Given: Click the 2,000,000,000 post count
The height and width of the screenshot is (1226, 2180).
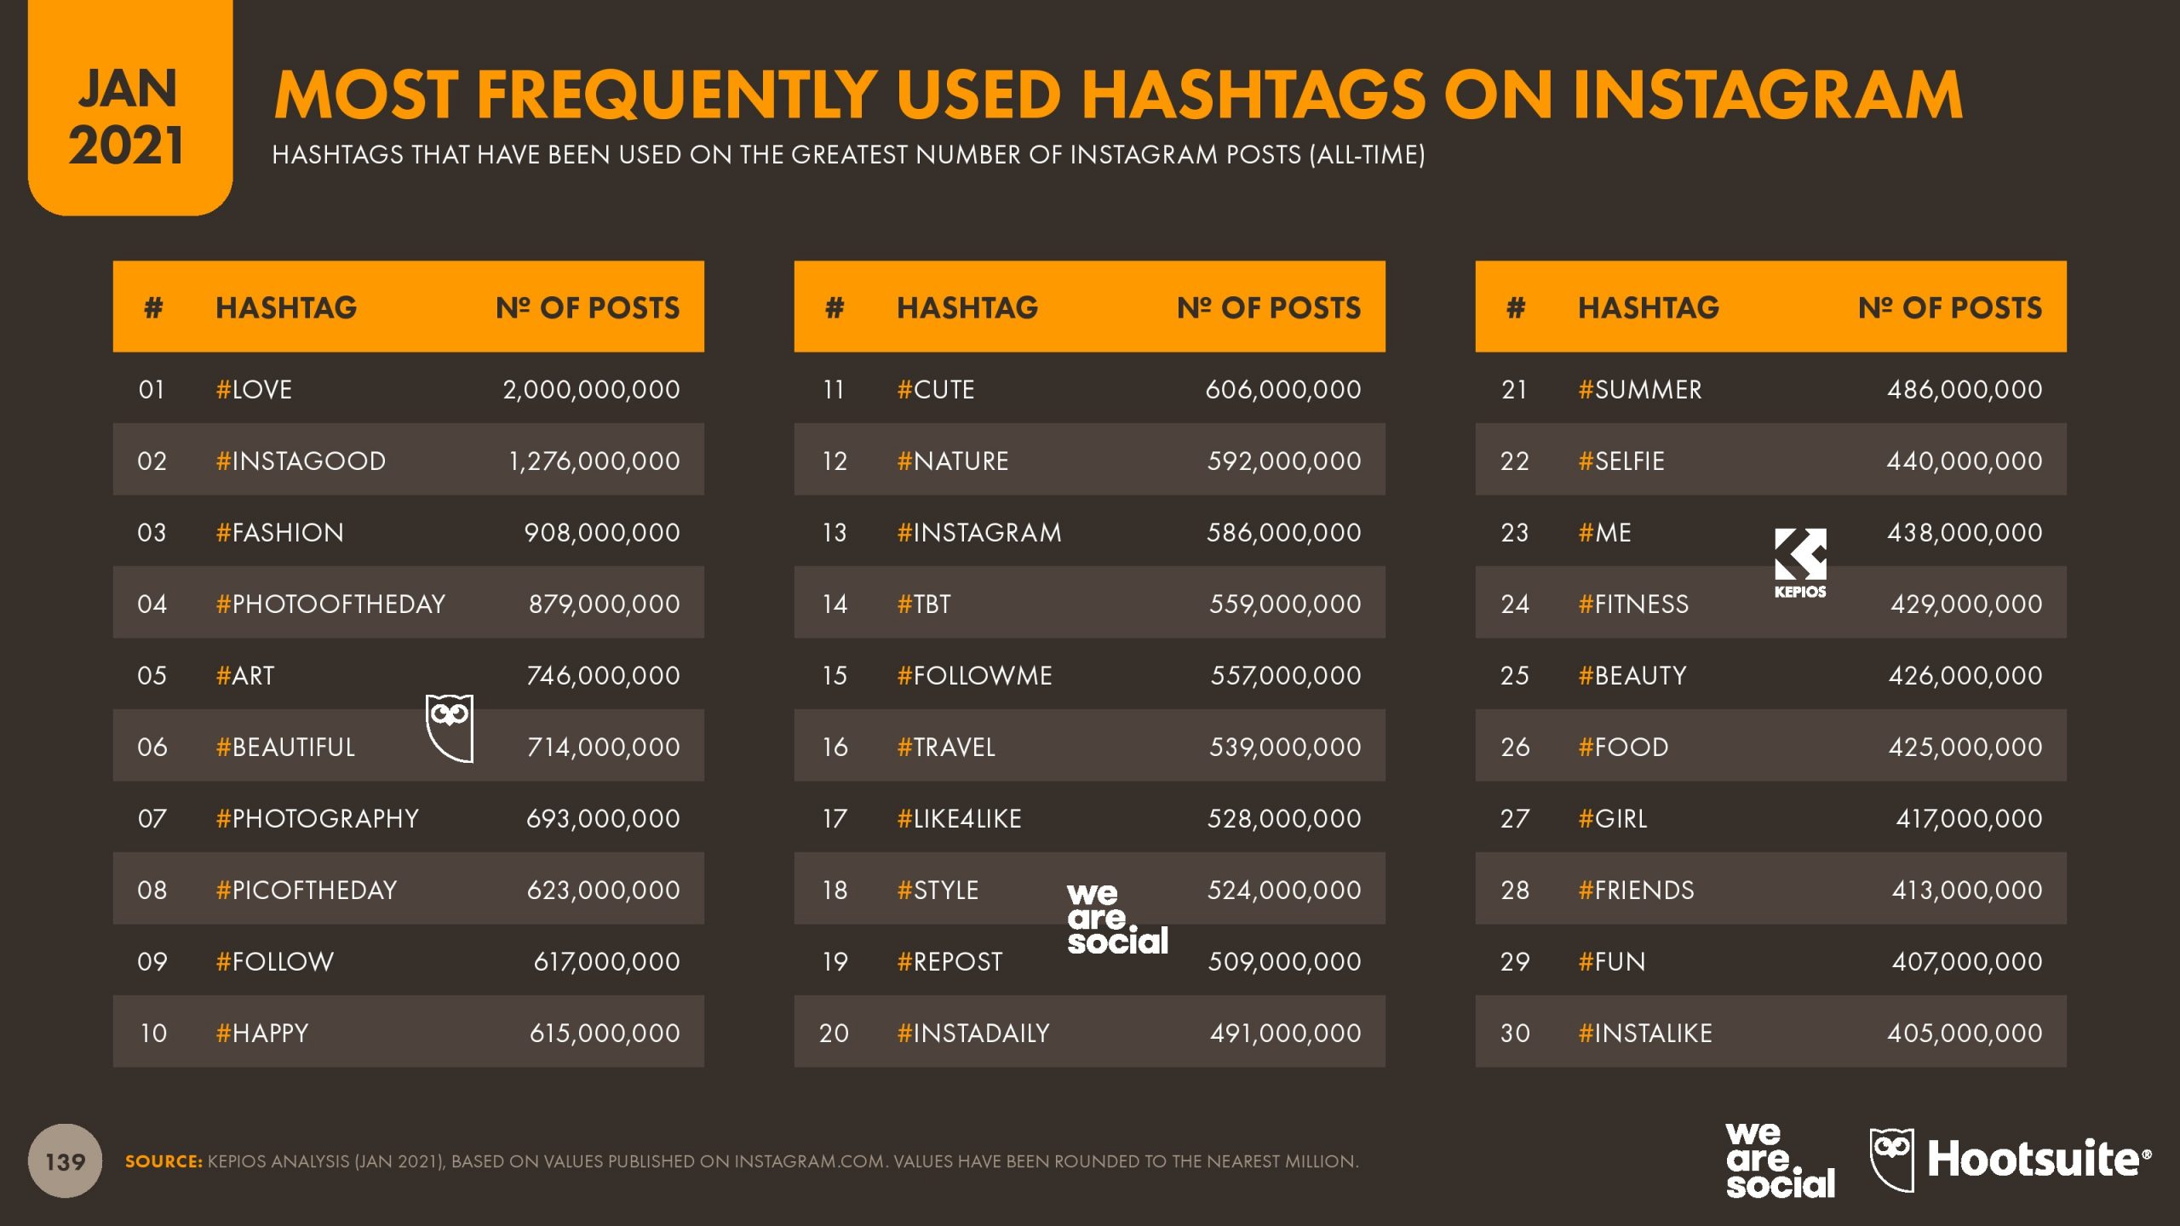Looking at the screenshot, I should point(591,390).
